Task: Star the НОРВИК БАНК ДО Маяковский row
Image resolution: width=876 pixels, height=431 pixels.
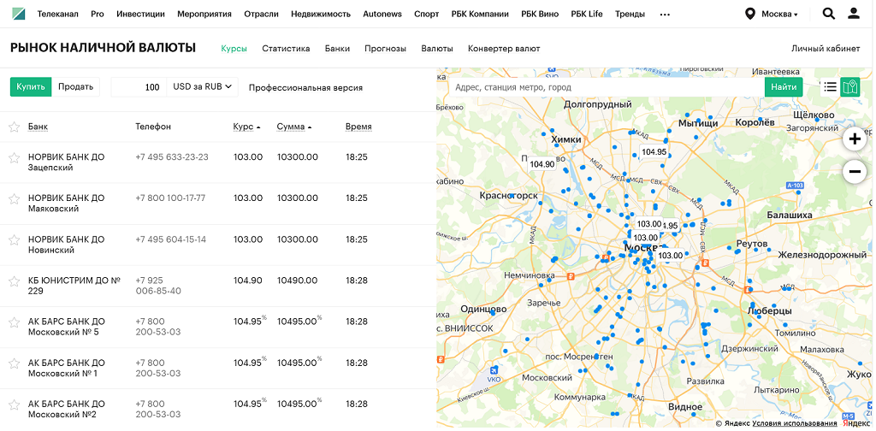Action: point(14,198)
